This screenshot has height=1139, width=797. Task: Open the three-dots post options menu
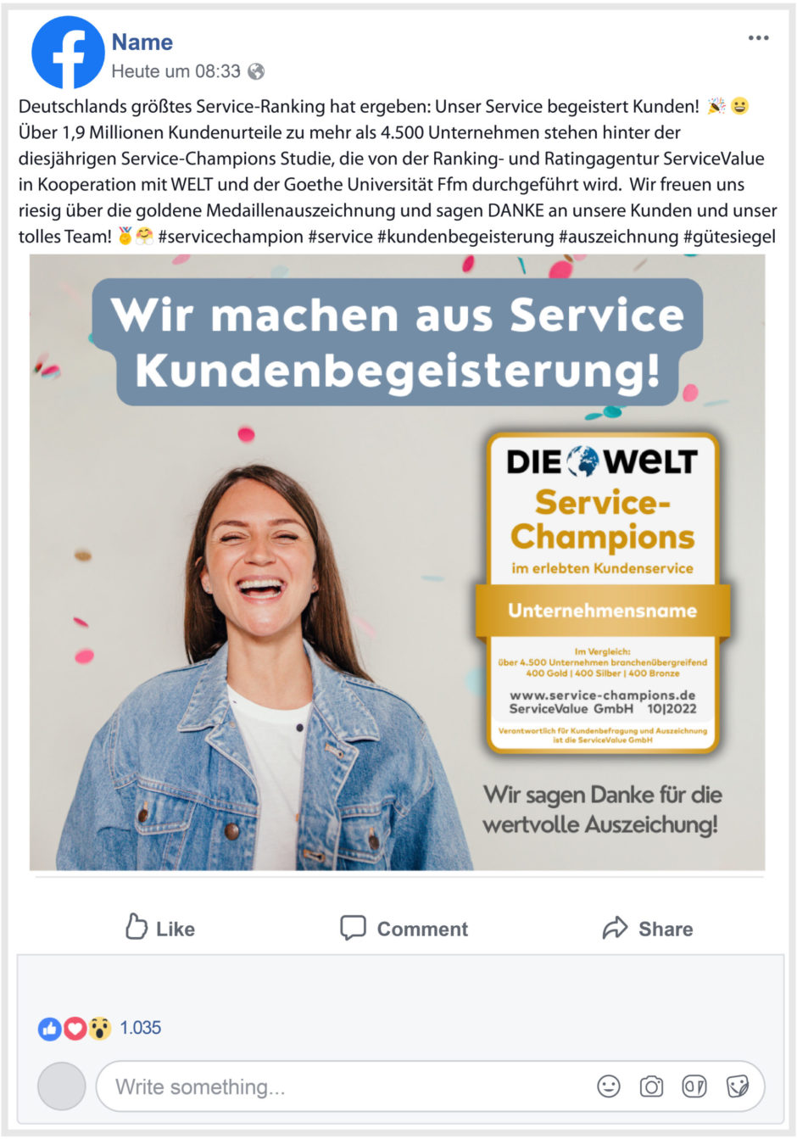[x=759, y=38]
